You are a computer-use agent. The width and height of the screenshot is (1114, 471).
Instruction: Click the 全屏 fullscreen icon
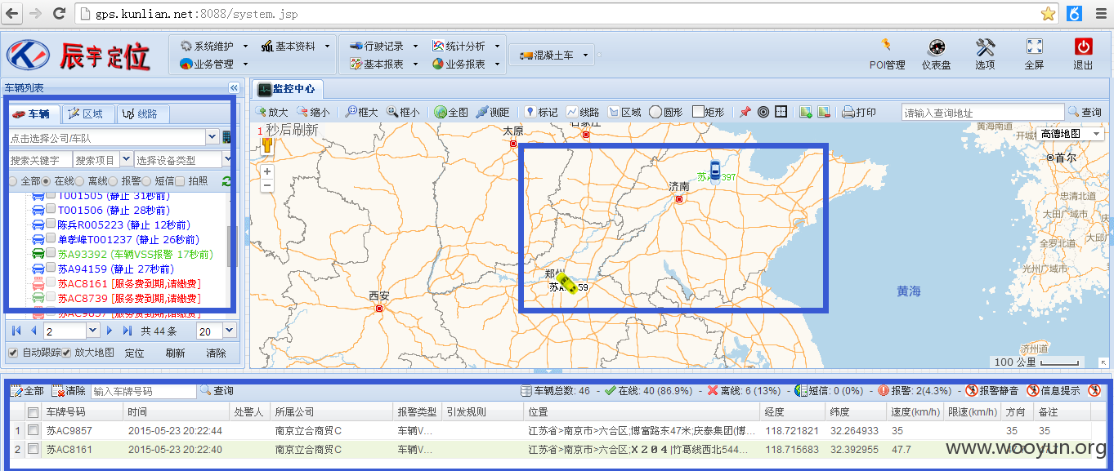1034,47
